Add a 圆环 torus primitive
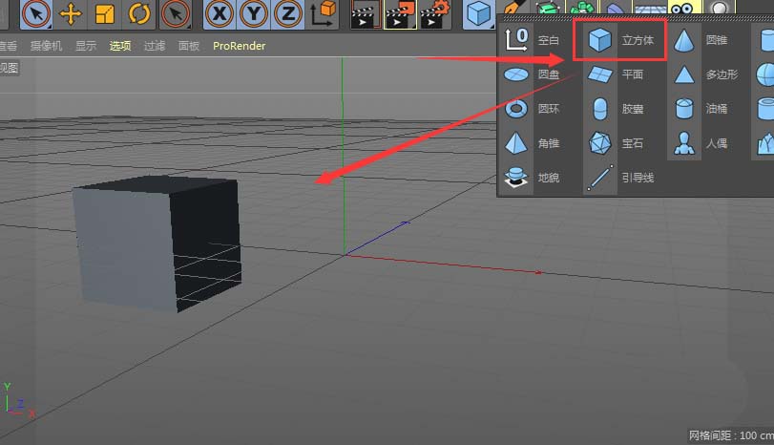Screen dimensions: 774x445 point(533,109)
